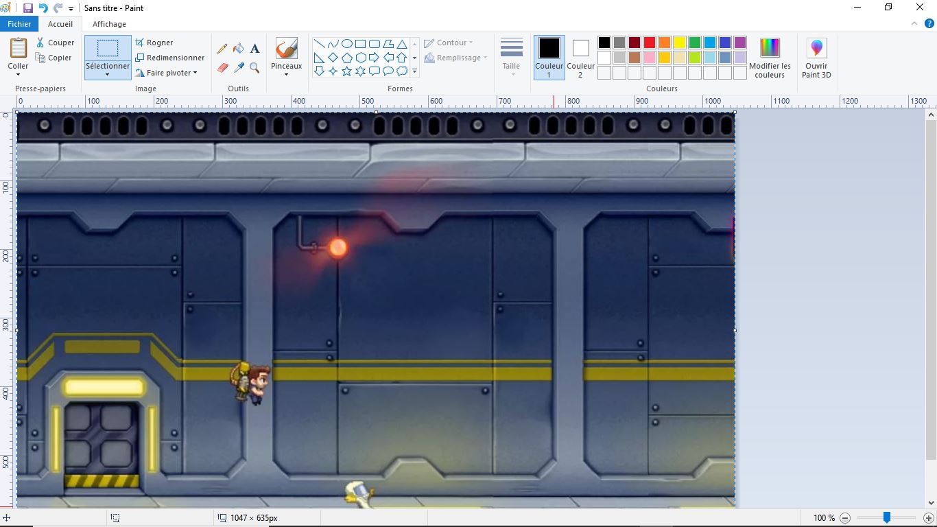Click the vertical canvas scrollbar

point(931,288)
